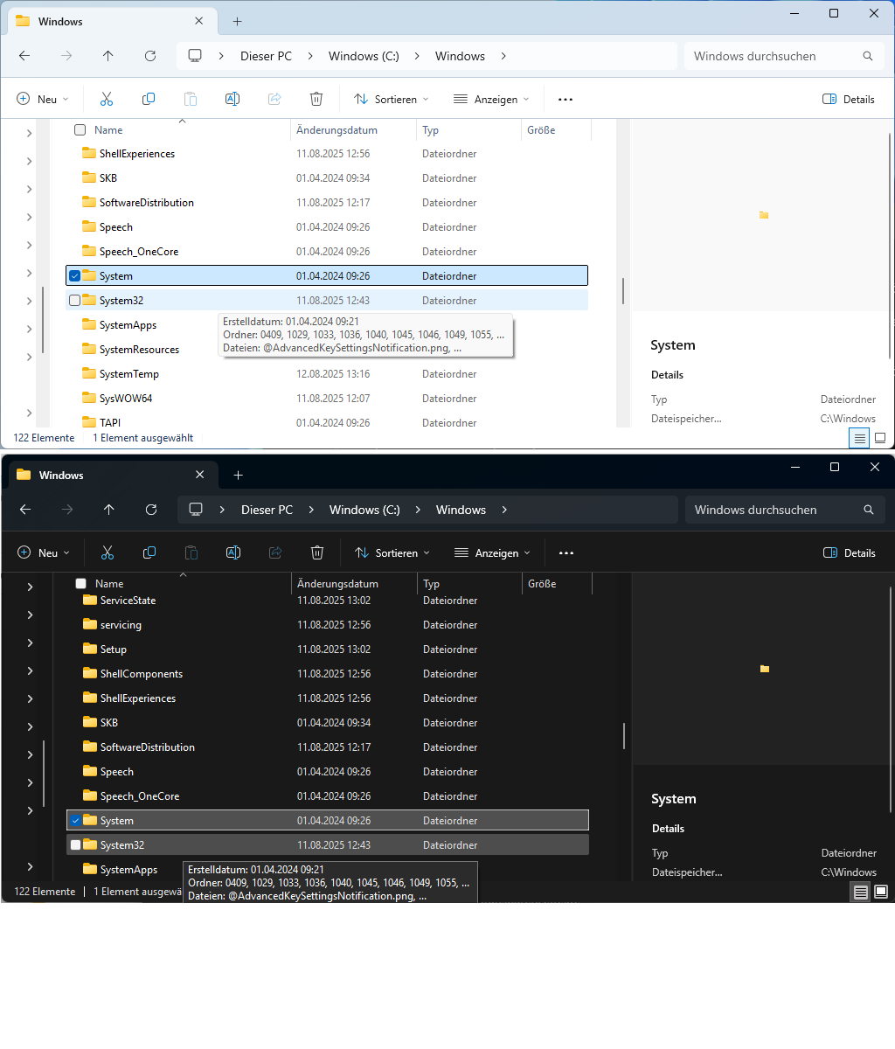Sort by Änderungsdatum column in the light window

[x=354, y=130]
